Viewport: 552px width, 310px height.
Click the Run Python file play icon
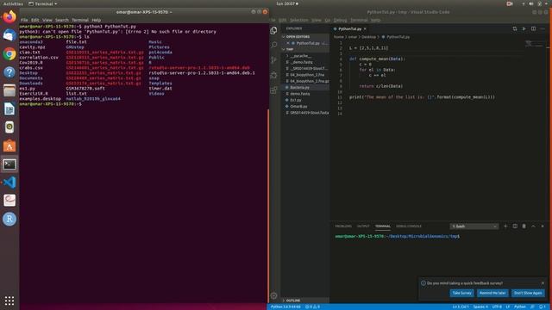524,28
